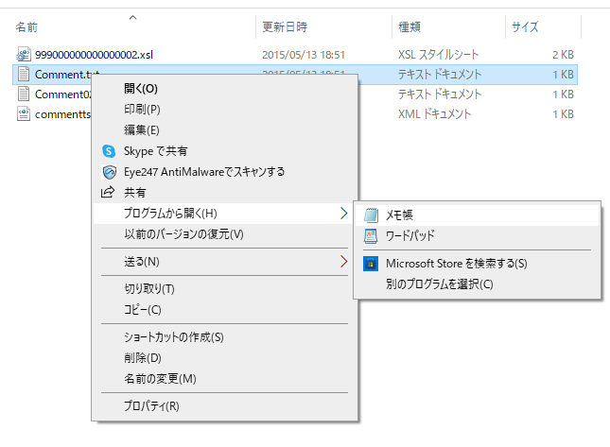610x447 pixels.
Task: Sort by 更新日時 column header
Action: click(284, 27)
